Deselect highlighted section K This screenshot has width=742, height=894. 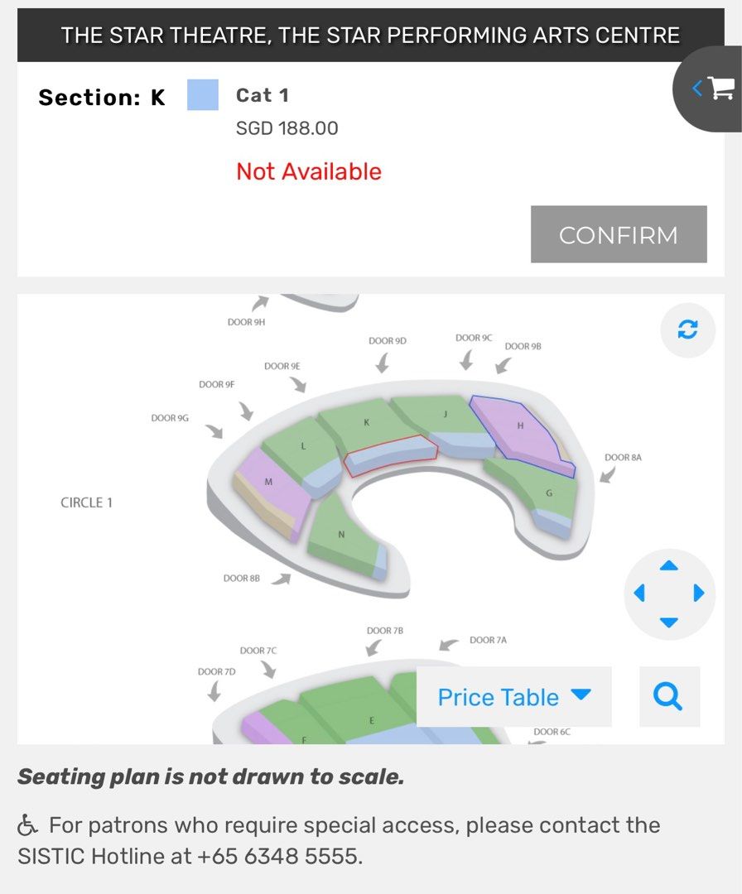pyautogui.click(x=389, y=455)
